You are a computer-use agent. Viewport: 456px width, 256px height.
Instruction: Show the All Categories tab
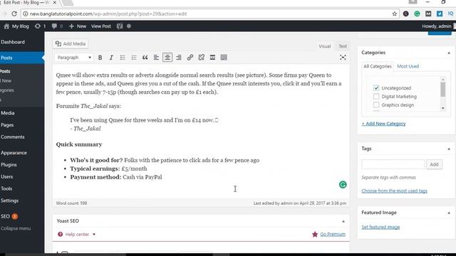pos(378,66)
